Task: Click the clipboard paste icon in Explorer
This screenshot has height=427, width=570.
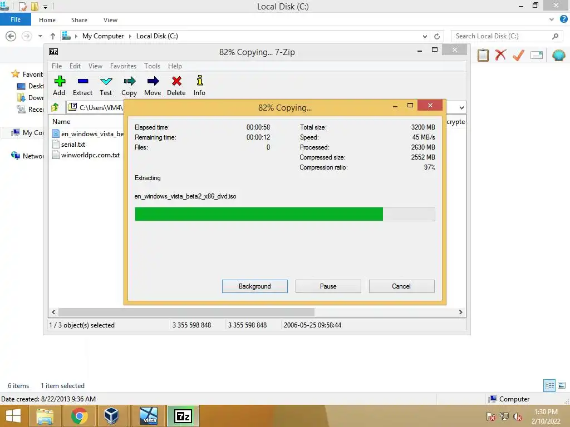Action: [x=483, y=55]
